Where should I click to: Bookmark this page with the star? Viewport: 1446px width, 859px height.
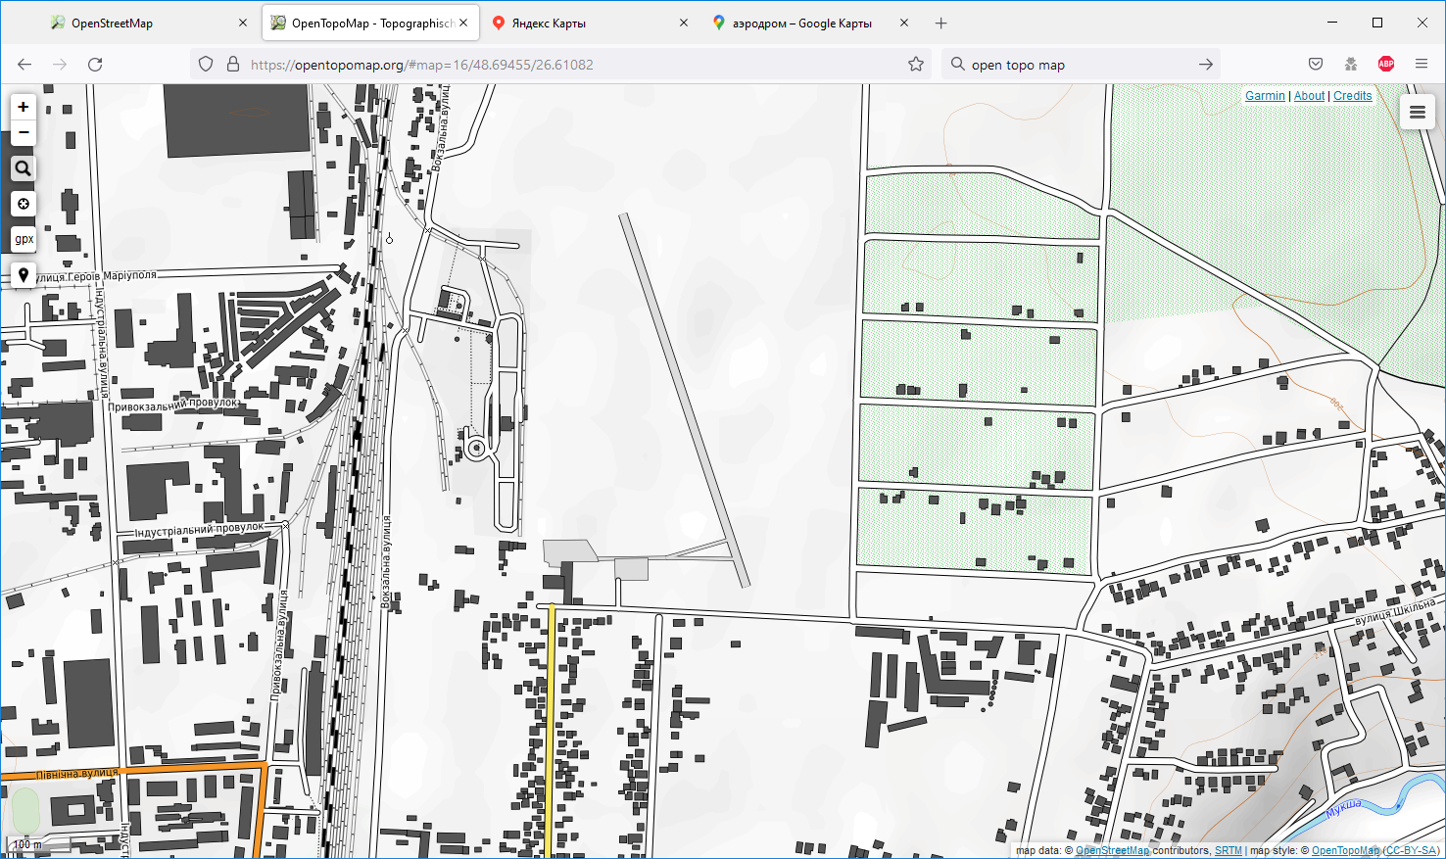[x=916, y=65]
